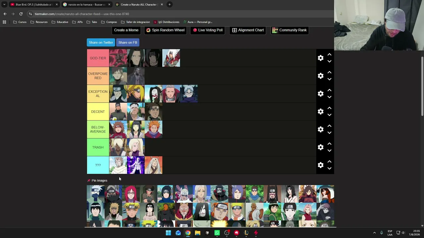Open a new browser tab
Image resolution: width=424 pixels, height=238 pixels.
tap(169, 4)
